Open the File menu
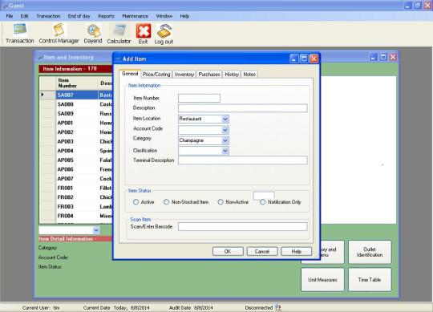433x312 pixels. tap(10, 16)
